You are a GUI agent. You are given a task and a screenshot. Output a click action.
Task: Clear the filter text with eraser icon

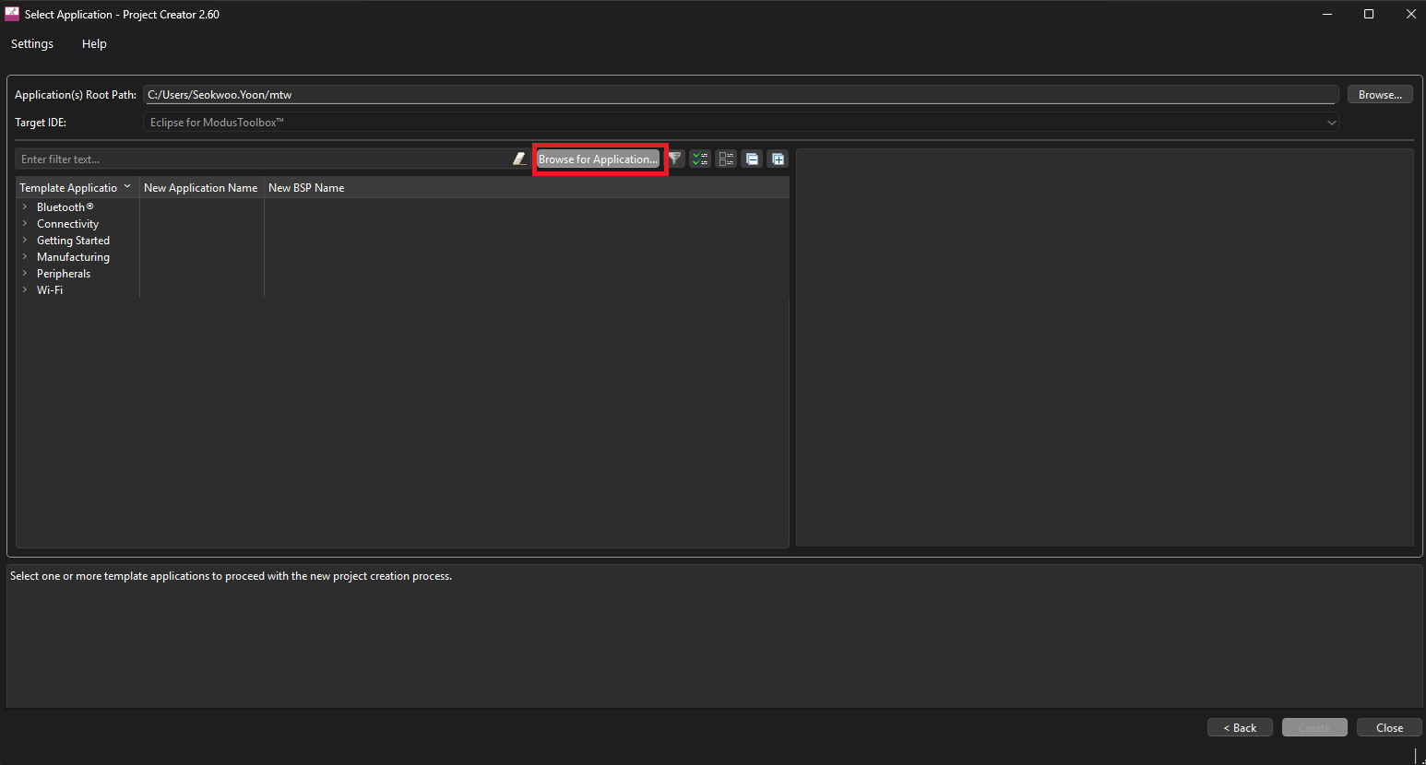pos(519,159)
